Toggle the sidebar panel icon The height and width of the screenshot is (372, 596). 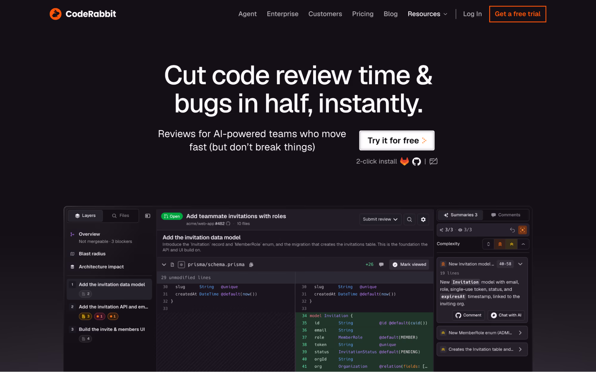[148, 216]
